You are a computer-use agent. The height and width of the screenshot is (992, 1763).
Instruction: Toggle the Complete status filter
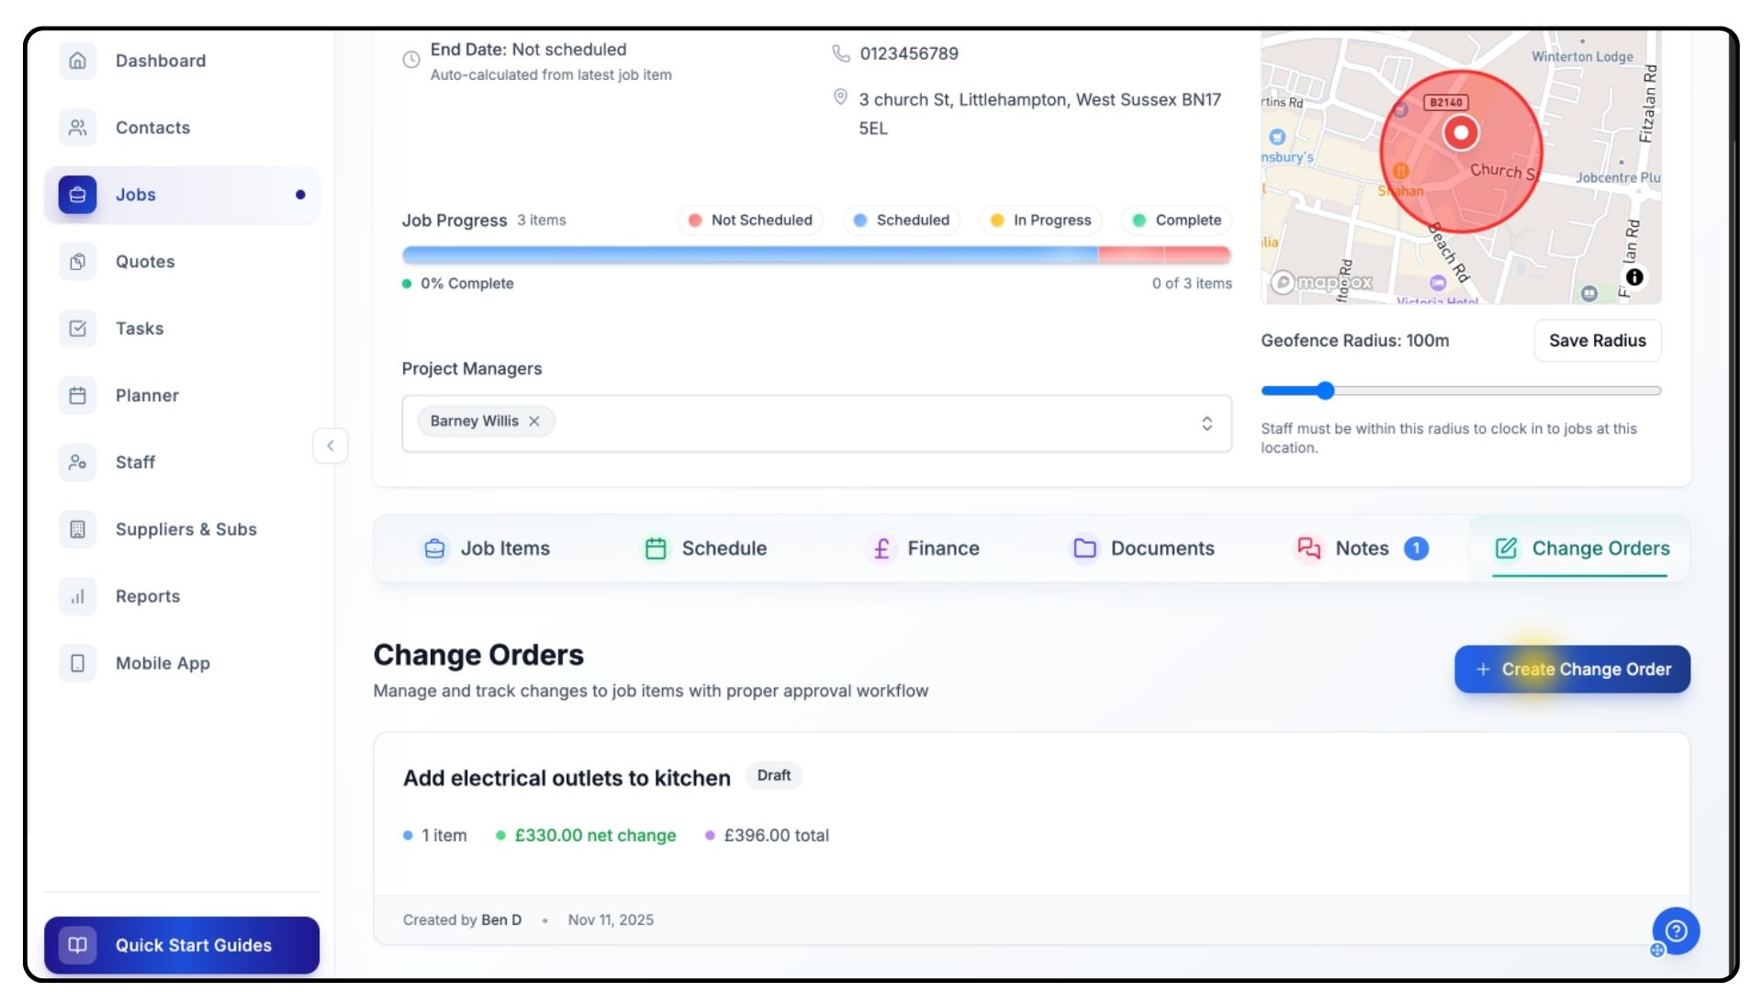point(1176,220)
